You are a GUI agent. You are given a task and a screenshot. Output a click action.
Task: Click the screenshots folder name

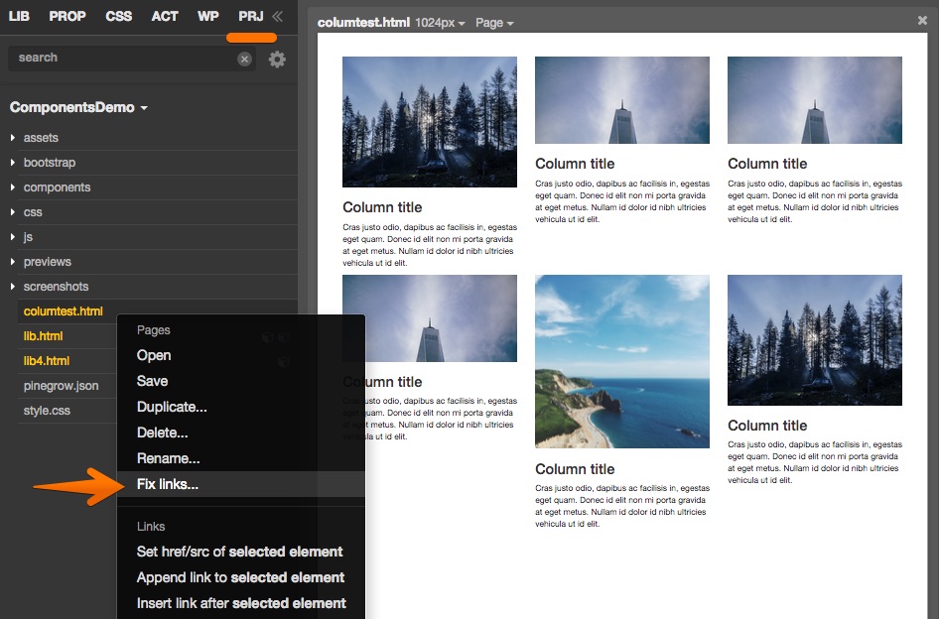click(x=56, y=287)
